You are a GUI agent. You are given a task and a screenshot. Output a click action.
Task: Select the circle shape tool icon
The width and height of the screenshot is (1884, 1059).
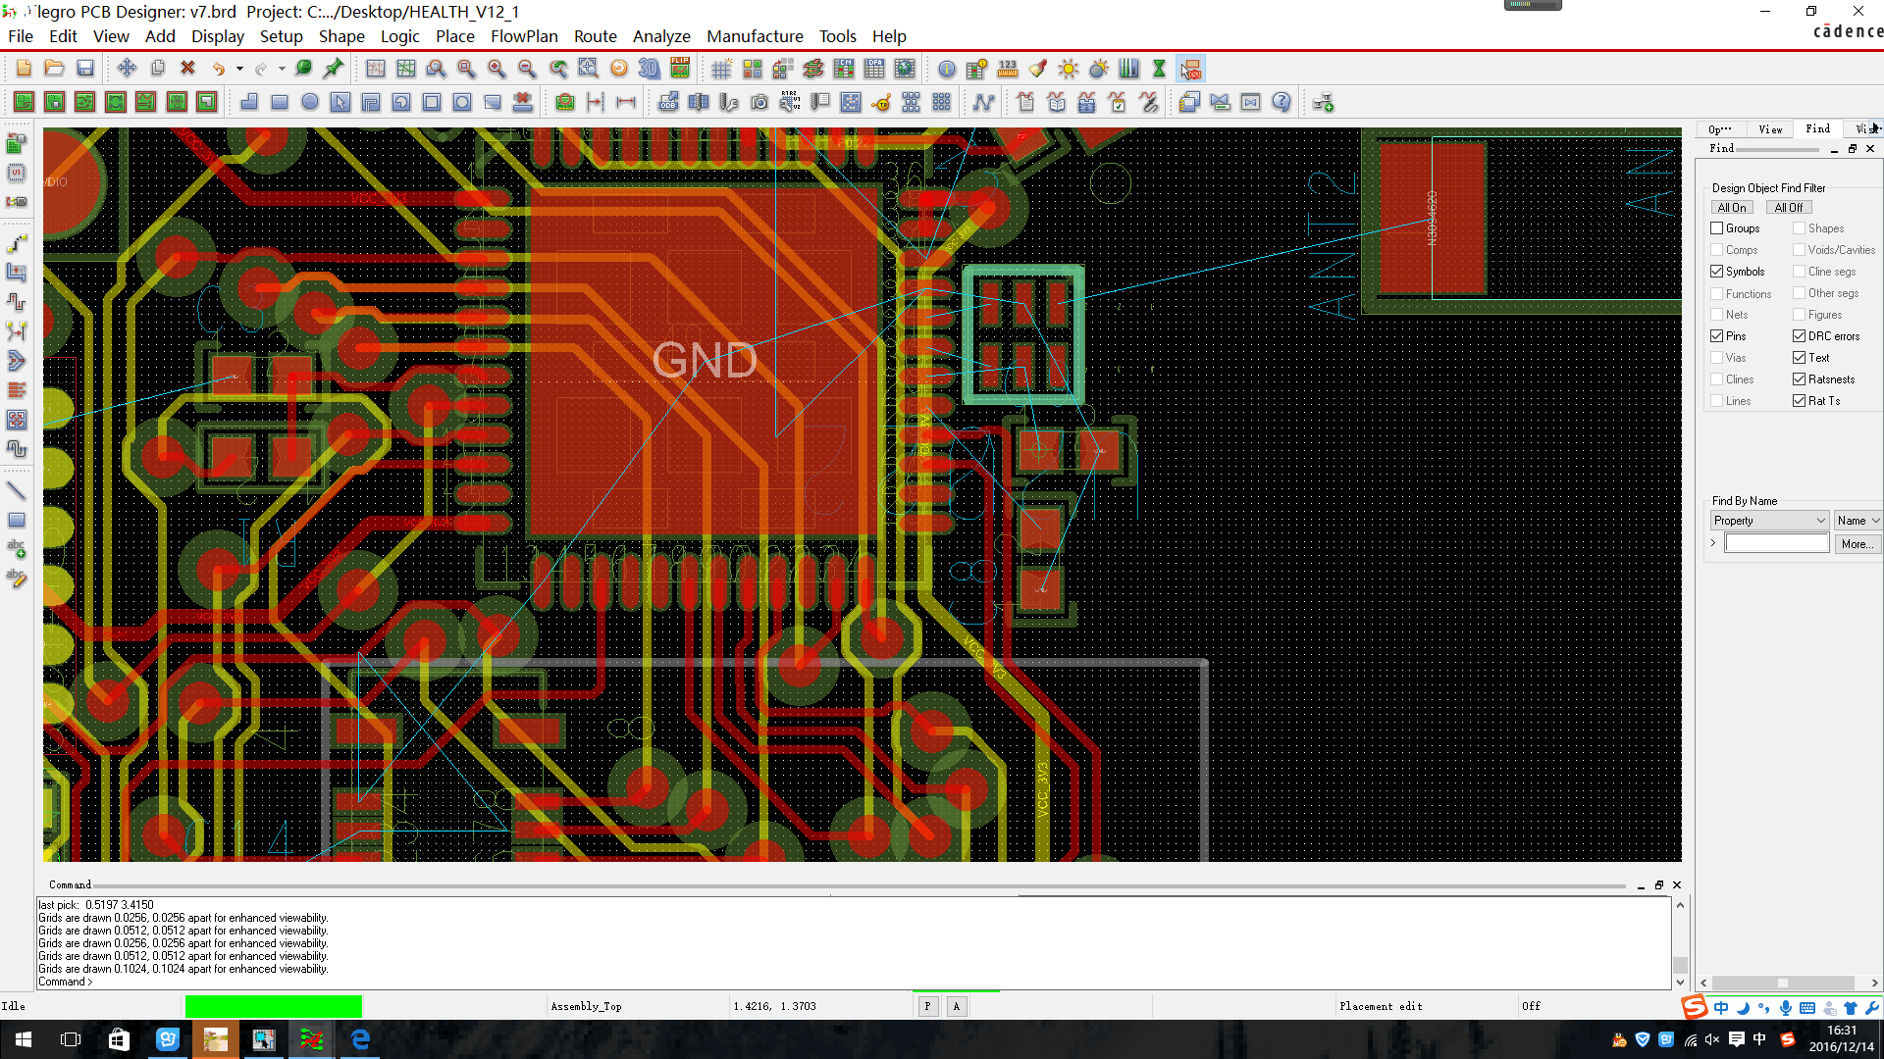[310, 102]
